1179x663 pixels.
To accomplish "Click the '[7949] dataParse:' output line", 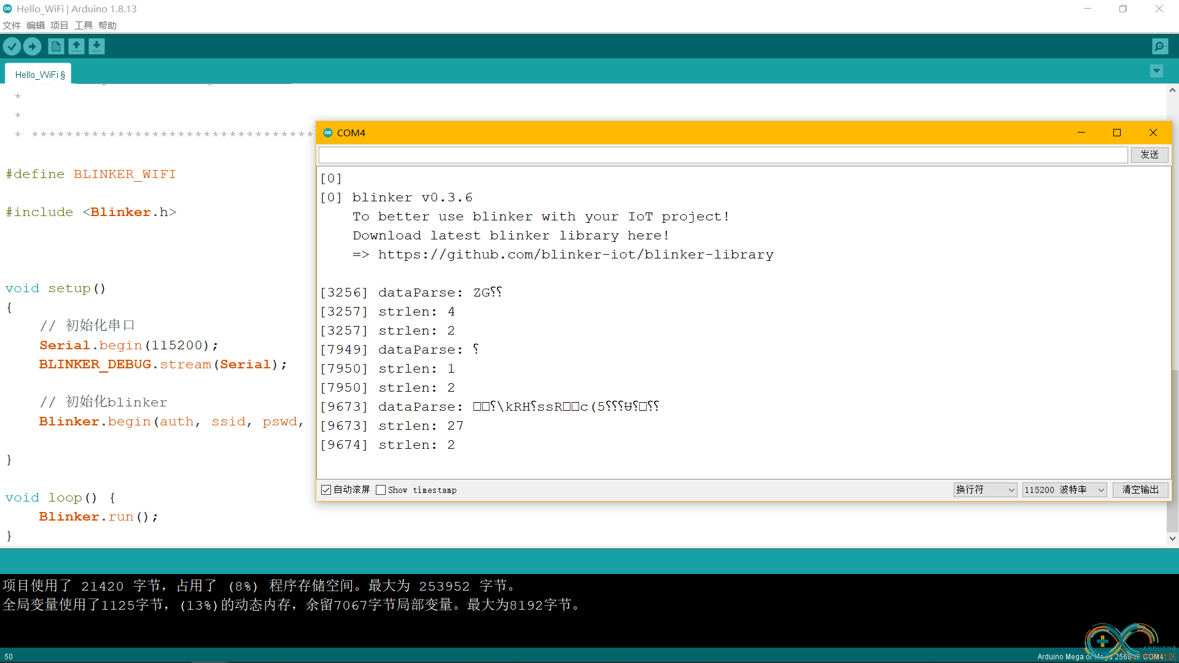I will [400, 350].
